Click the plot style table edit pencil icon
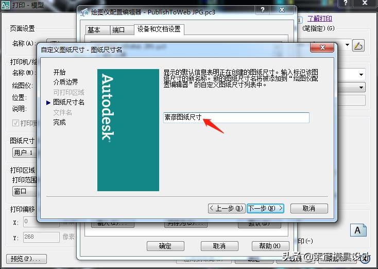This screenshot has height=269, width=378. coord(358,45)
